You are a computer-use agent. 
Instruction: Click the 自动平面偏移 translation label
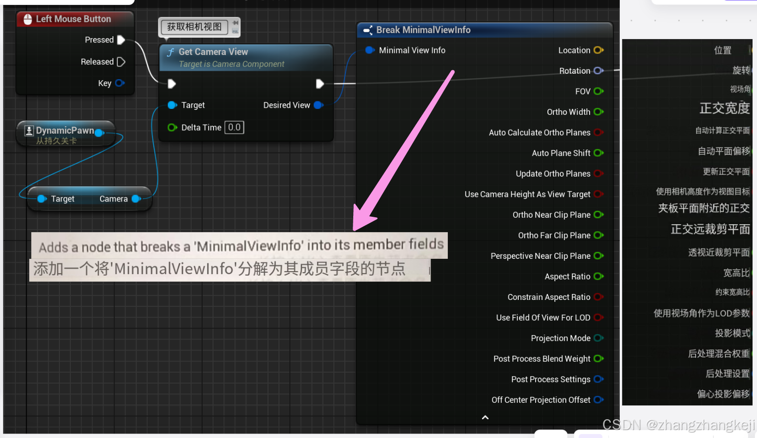pyautogui.click(x=724, y=151)
